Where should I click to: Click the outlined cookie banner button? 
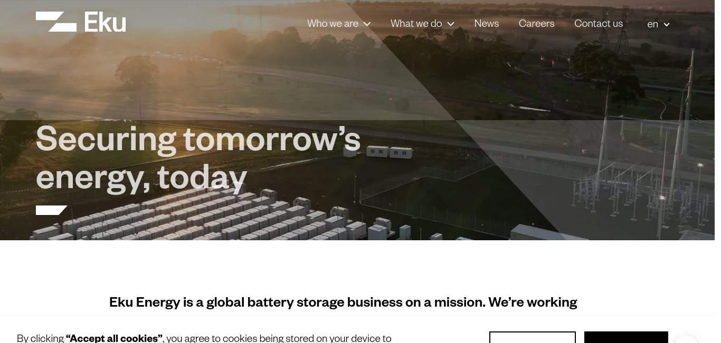532,337
